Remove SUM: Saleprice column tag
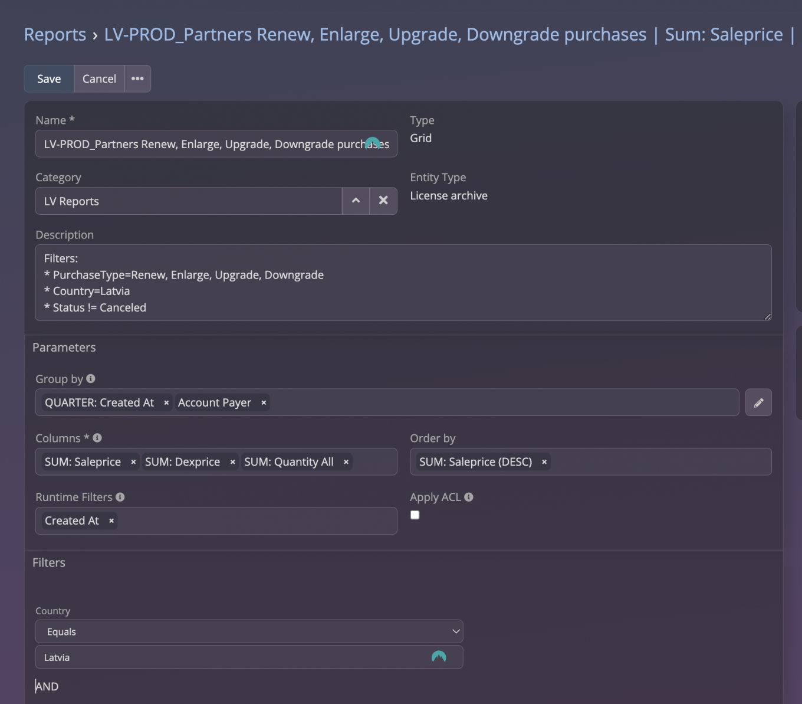802x704 pixels. [133, 462]
